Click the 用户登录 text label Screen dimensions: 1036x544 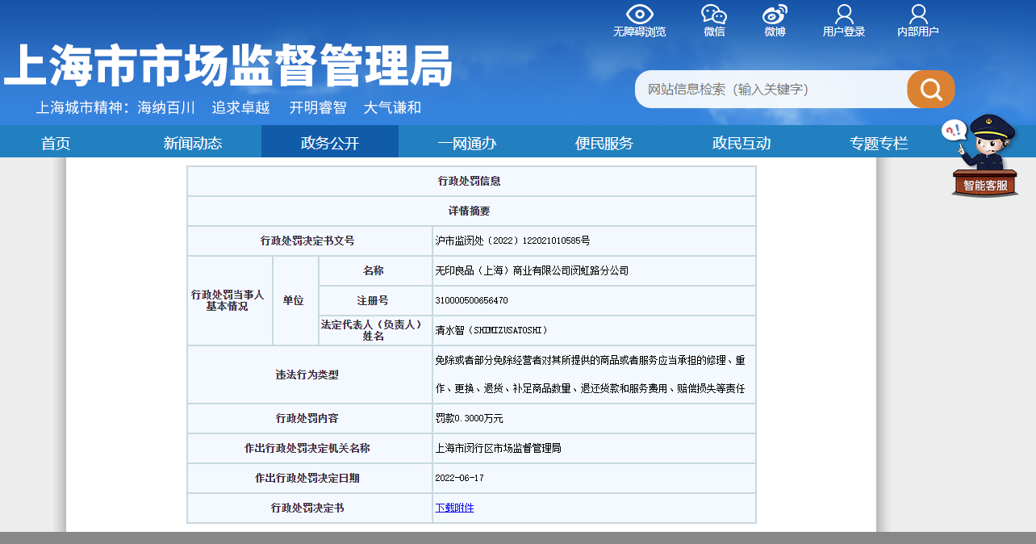pyautogui.click(x=844, y=31)
